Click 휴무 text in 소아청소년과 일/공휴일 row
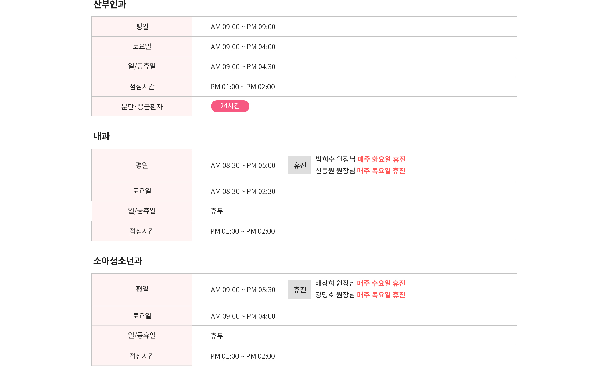The height and width of the screenshot is (366, 610). pyautogui.click(x=217, y=336)
